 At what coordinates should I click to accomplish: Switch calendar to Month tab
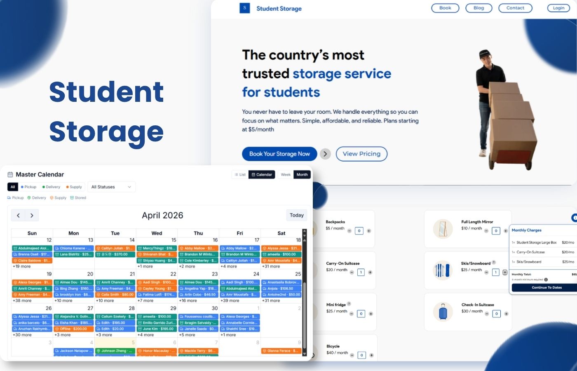tap(302, 174)
